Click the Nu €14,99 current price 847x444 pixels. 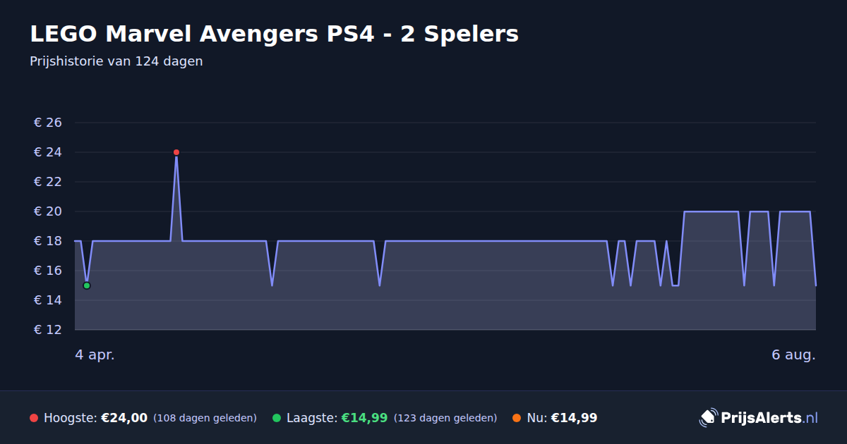pyautogui.click(x=574, y=418)
